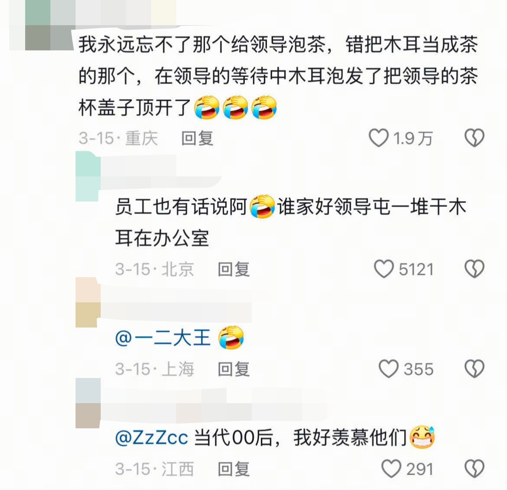
Task: Like the Shanghai reply with 355 likes
Action: tap(388, 369)
